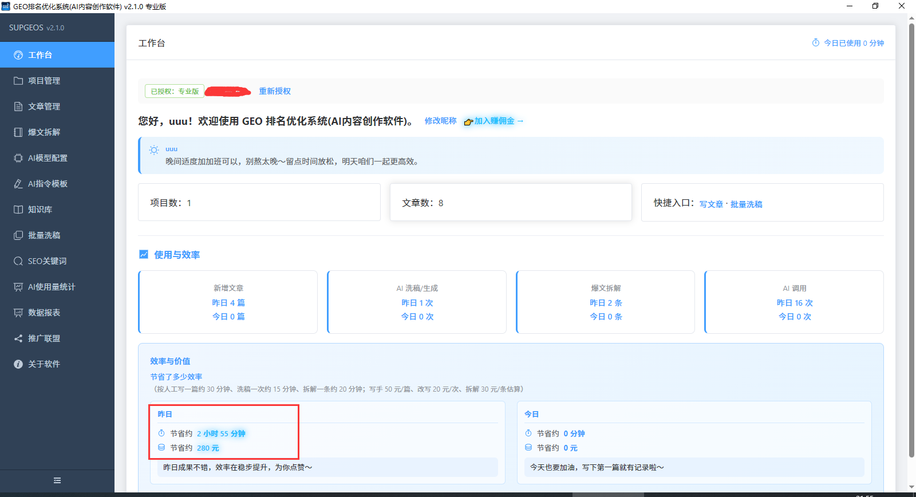Click 已授权: 专业版 badge
The height and width of the screenshot is (497, 916).
coord(175,91)
